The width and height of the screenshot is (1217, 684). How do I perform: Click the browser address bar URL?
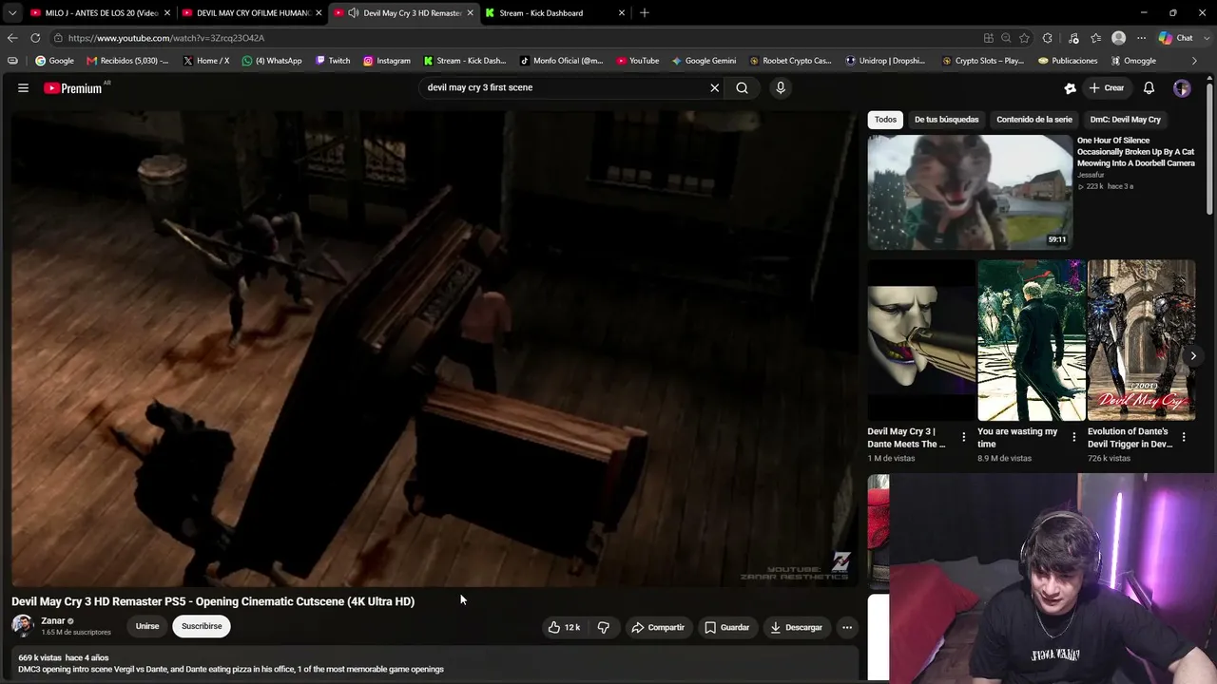click(166, 38)
